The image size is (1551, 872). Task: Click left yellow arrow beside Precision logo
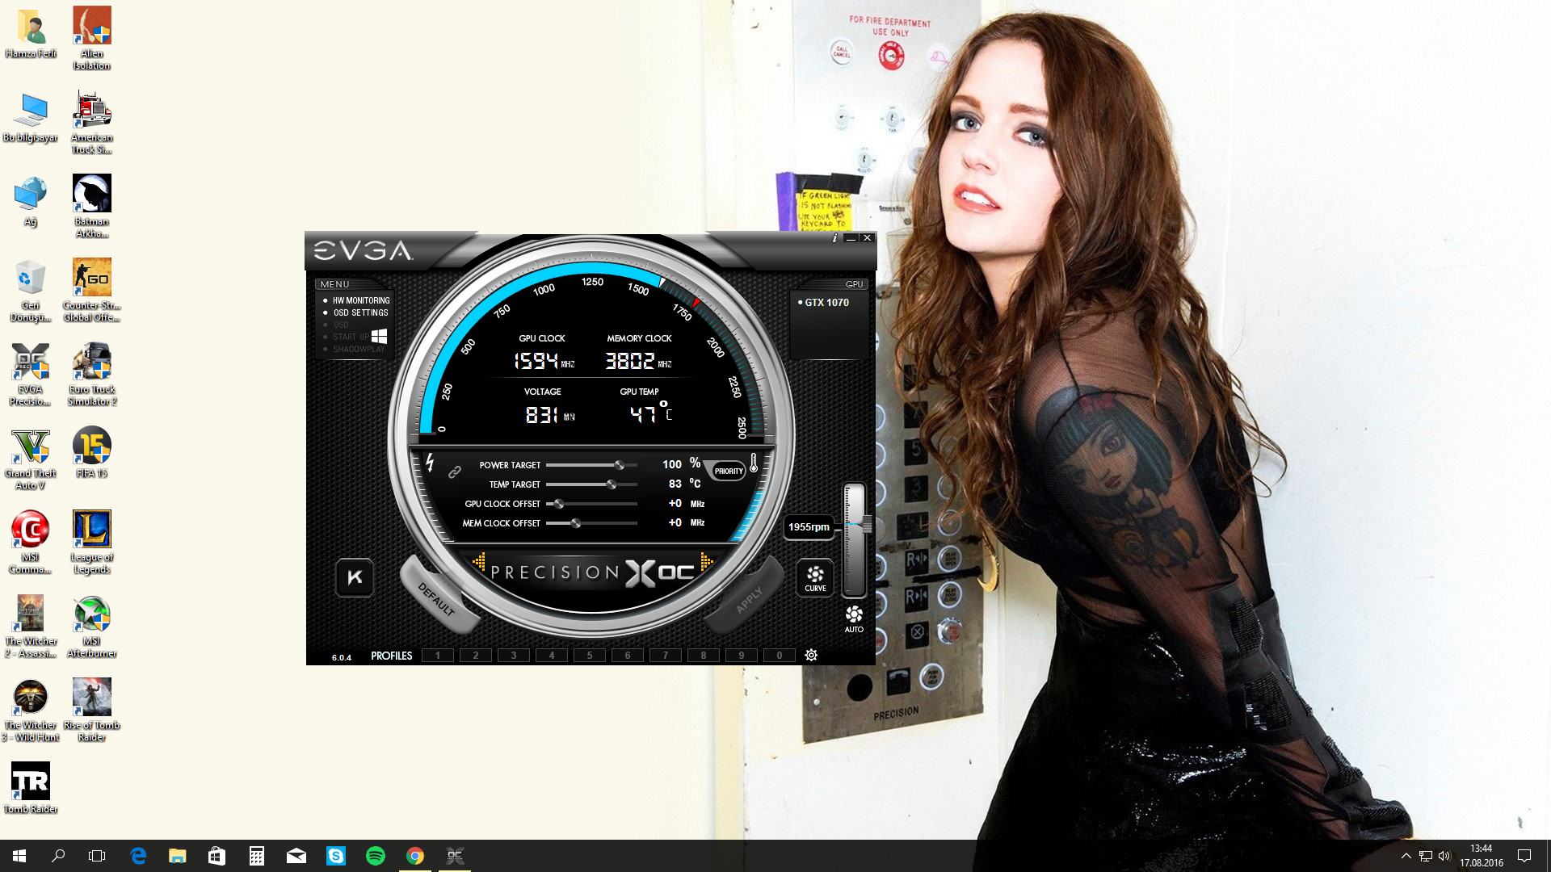(x=479, y=561)
